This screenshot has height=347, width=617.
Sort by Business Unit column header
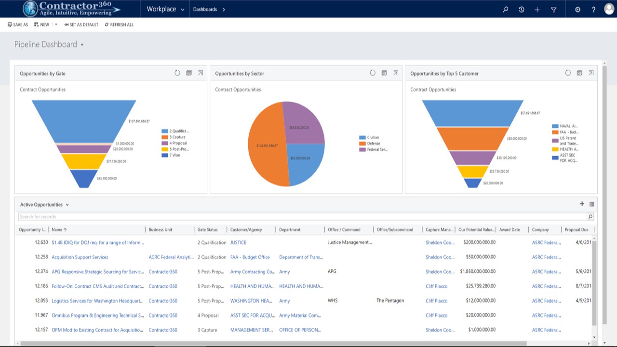point(161,230)
